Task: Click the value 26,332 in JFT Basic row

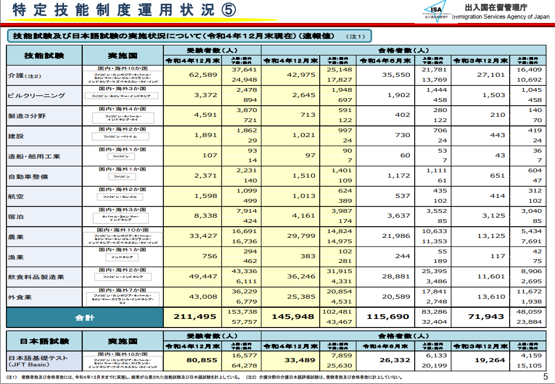Action: [x=395, y=361]
